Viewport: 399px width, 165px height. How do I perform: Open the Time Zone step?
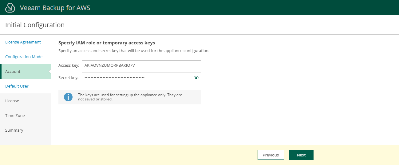click(x=15, y=116)
